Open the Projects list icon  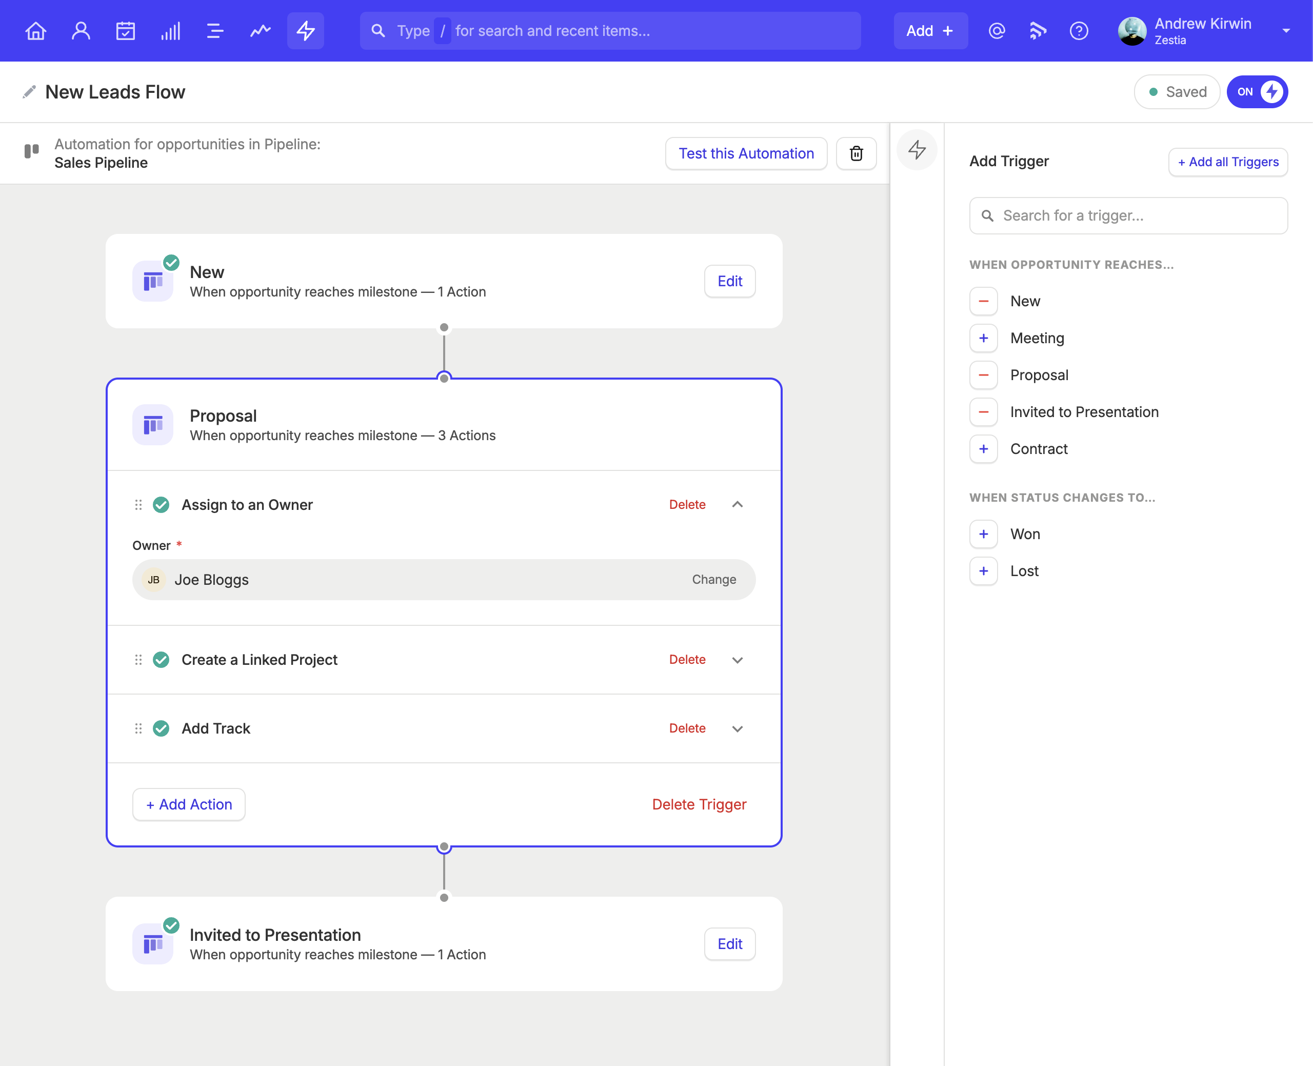215,31
